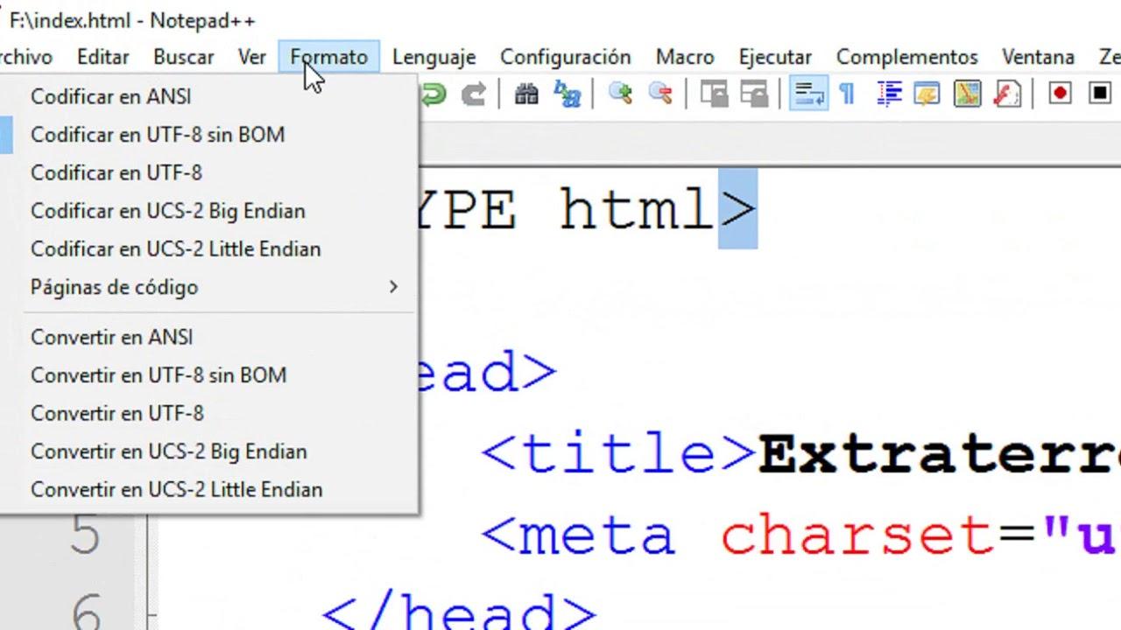Open the Document Map icon
Image resolution: width=1121 pixels, height=630 pixels.
[x=967, y=94]
